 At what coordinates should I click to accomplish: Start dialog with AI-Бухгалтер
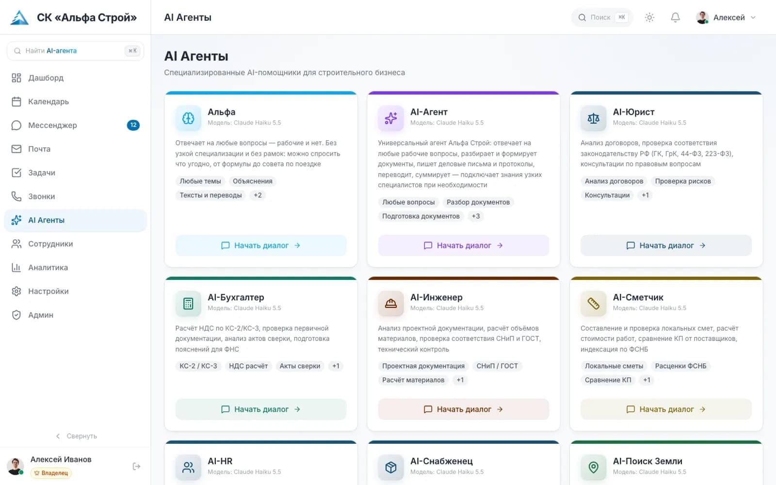click(261, 409)
